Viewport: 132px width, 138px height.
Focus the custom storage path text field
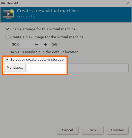78,68
